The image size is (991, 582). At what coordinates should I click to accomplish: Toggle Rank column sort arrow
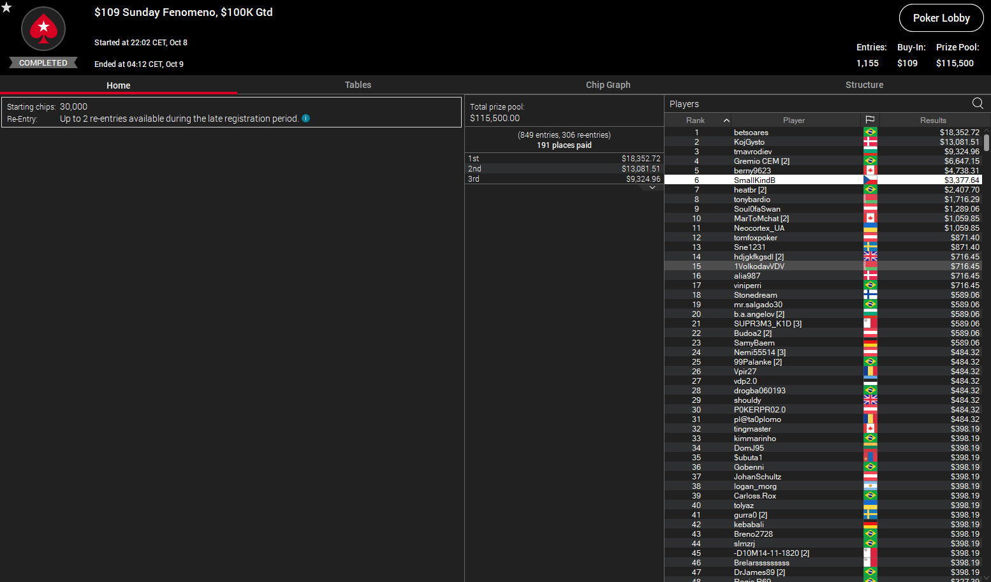(726, 120)
